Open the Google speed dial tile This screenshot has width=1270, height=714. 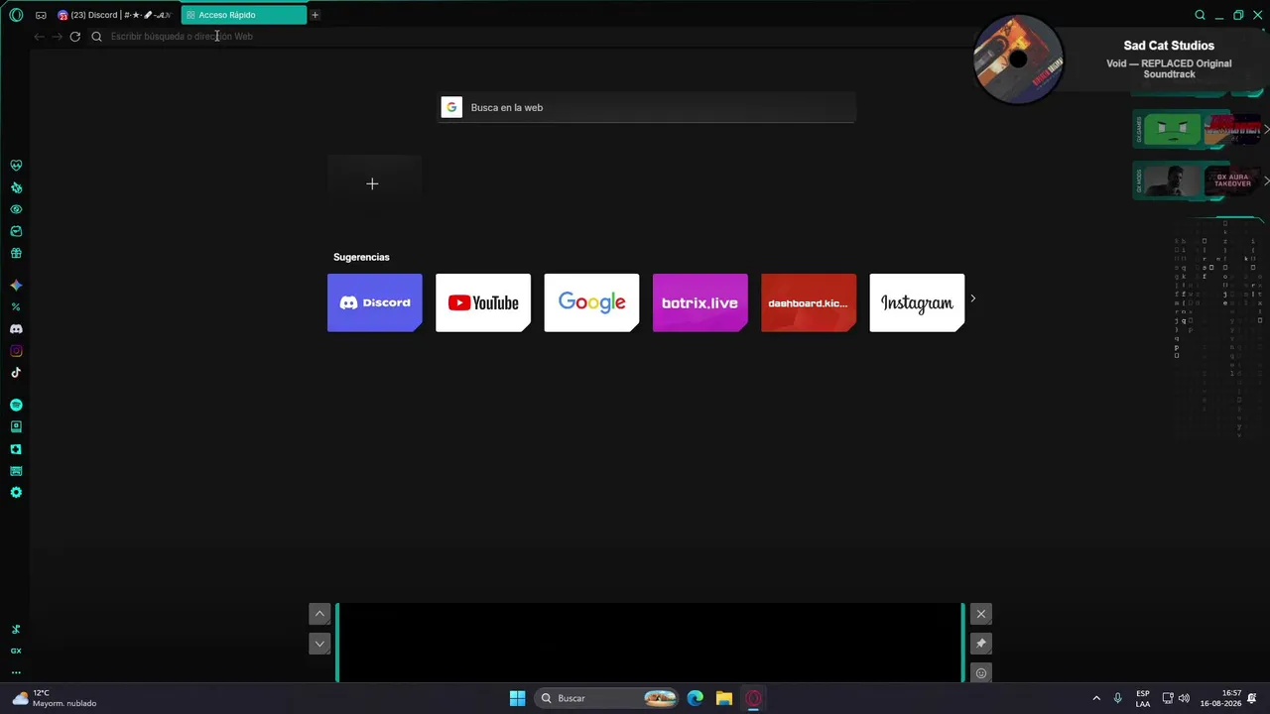click(x=591, y=302)
